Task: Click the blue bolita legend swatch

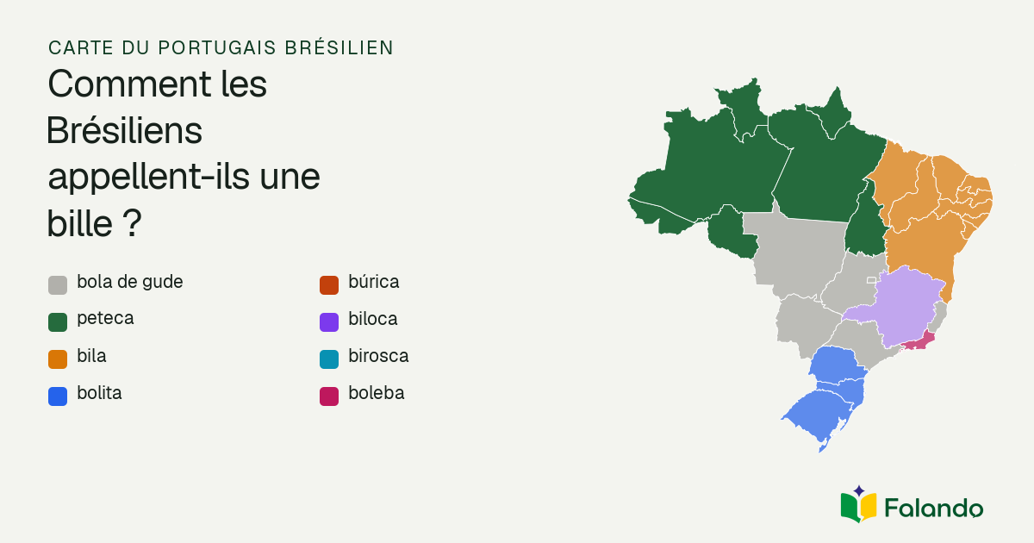Action: point(58,396)
